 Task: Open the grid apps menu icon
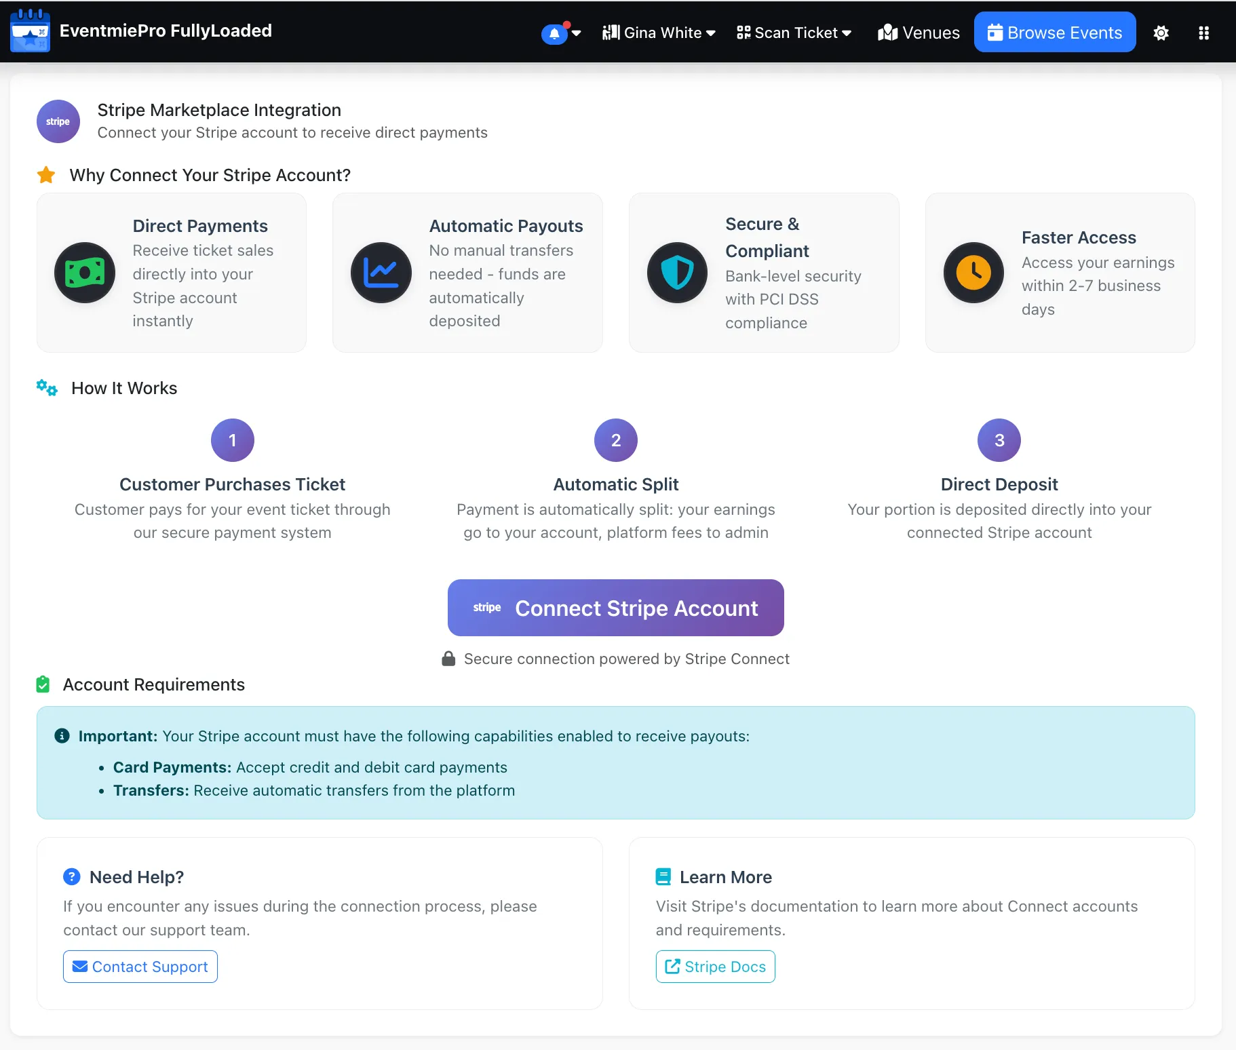coord(1203,33)
